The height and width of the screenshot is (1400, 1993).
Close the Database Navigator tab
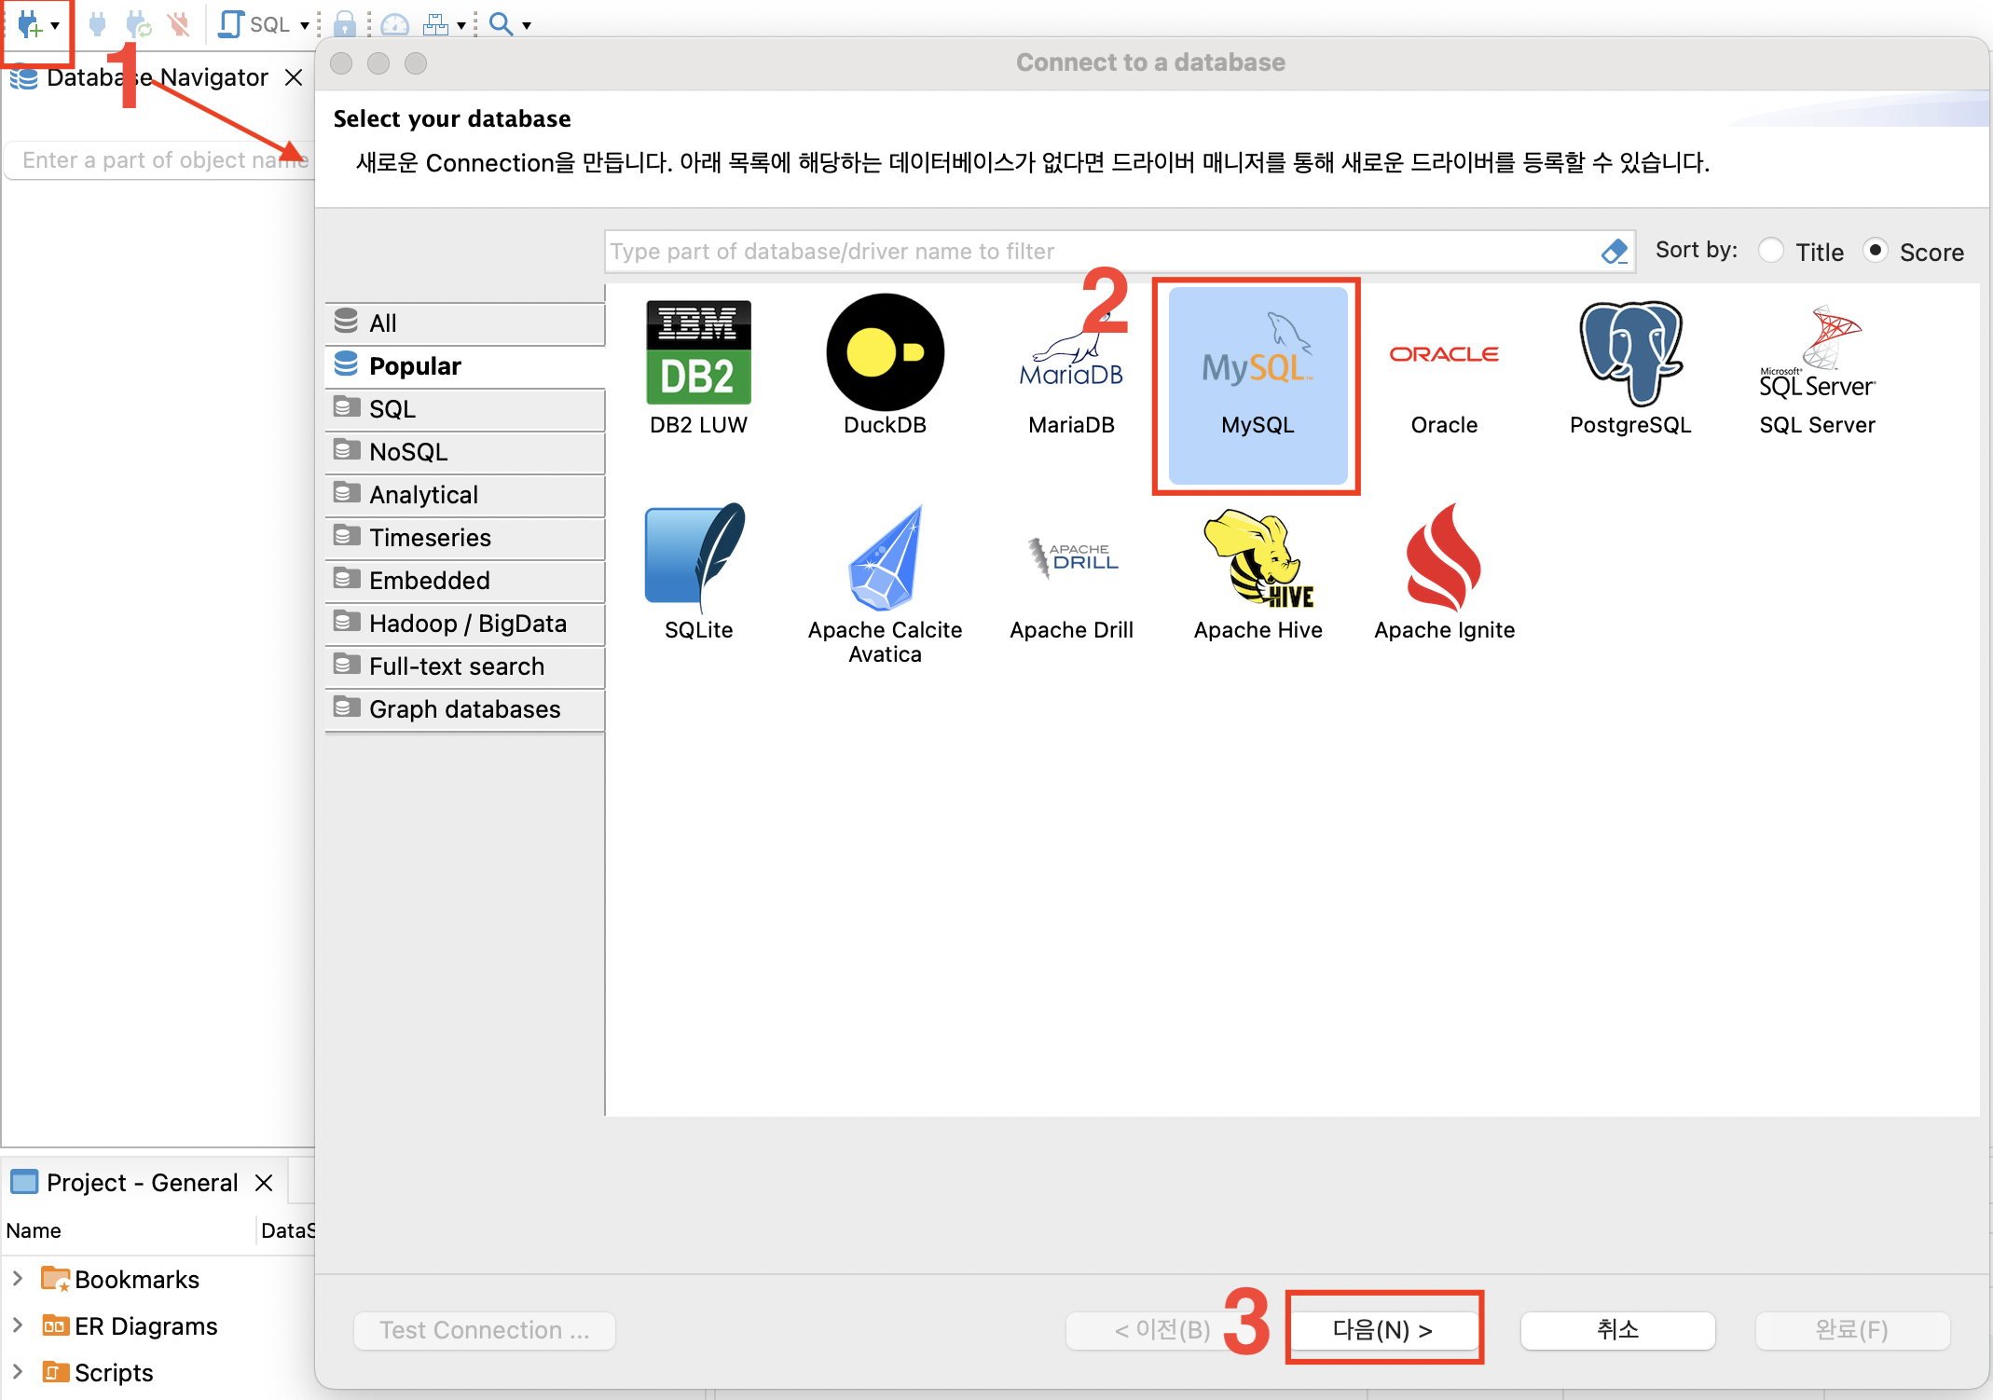coord(294,77)
